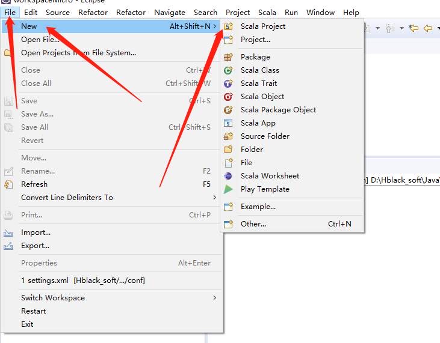Expand the Convert Line Delimiters To submenu
This screenshot has width=440, height=343.
pos(215,198)
